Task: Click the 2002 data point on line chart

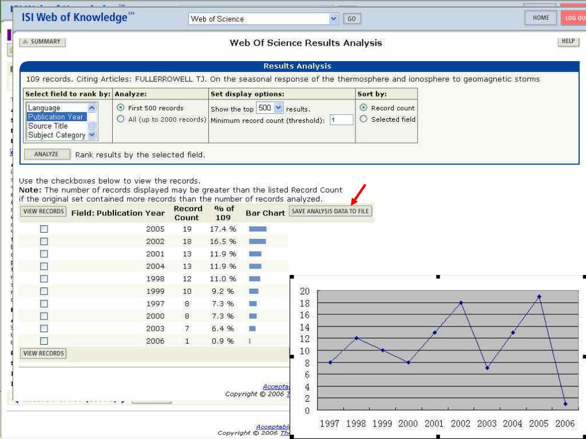Action: [x=461, y=303]
